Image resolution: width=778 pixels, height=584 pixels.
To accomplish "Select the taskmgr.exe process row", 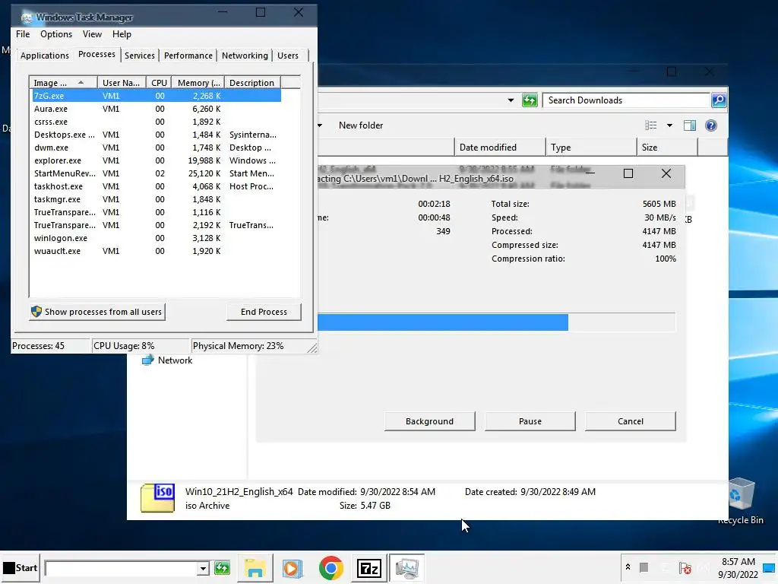I will click(157, 199).
